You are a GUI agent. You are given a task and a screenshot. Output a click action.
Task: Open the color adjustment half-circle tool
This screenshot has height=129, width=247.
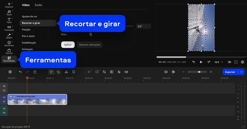(112, 72)
